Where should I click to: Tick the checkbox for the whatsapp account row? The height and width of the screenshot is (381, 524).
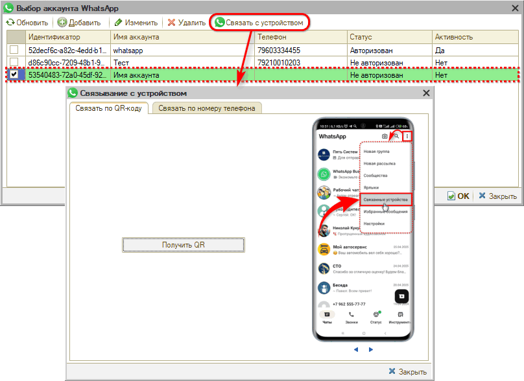click(14, 50)
